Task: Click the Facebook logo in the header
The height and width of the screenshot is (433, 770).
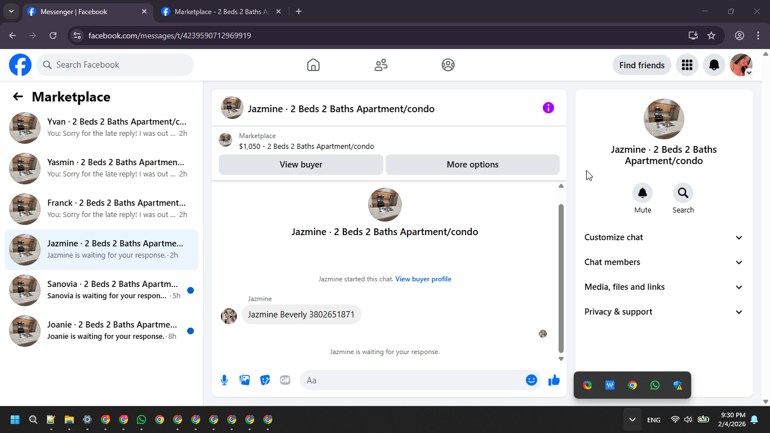Action: (x=20, y=65)
